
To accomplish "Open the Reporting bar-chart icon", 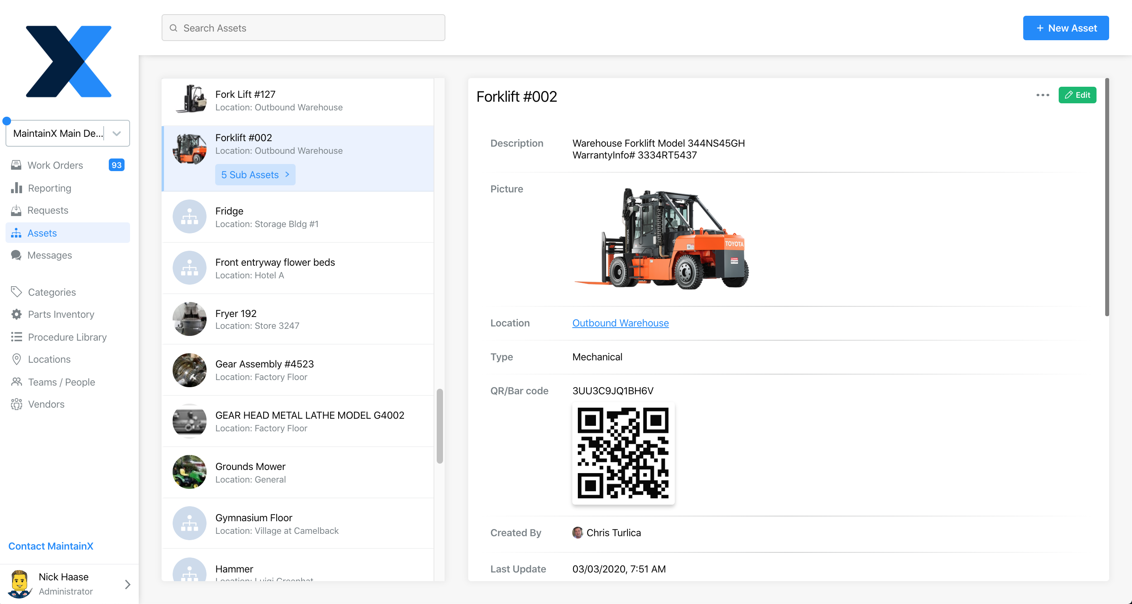I will click(x=16, y=188).
